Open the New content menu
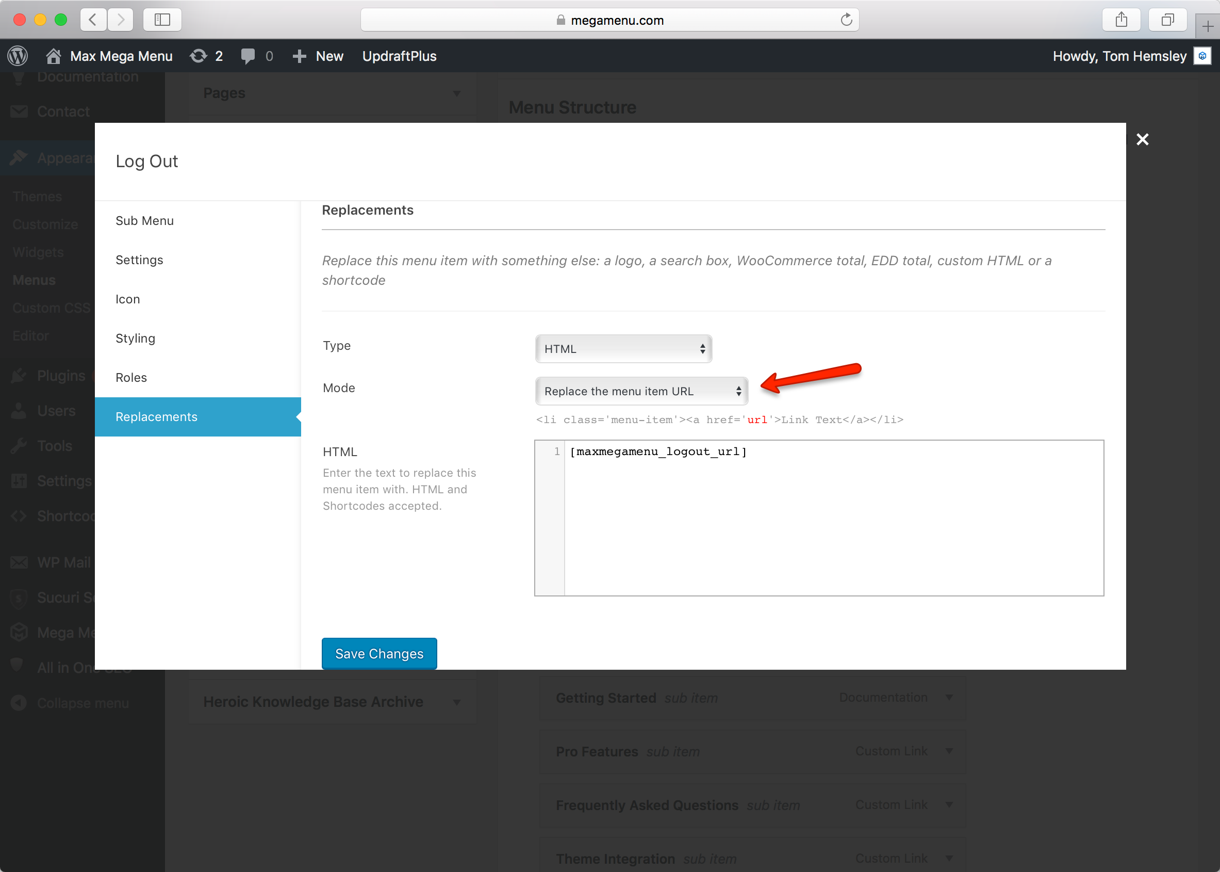 coord(318,56)
